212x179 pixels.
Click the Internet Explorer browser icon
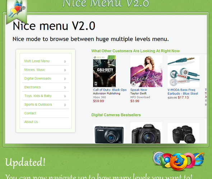[x=199, y=159]
